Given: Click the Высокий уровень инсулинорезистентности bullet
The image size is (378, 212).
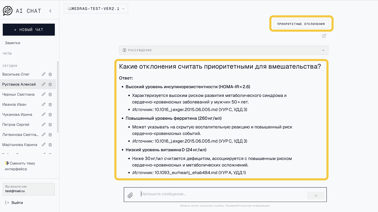Looking at the screenshot, I should pos(188,87).
